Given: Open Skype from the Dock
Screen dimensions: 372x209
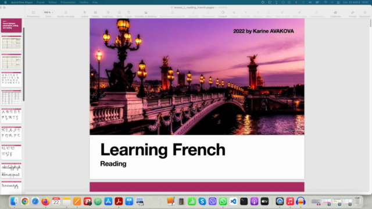Looking at the screenshot, I should 202,201.
